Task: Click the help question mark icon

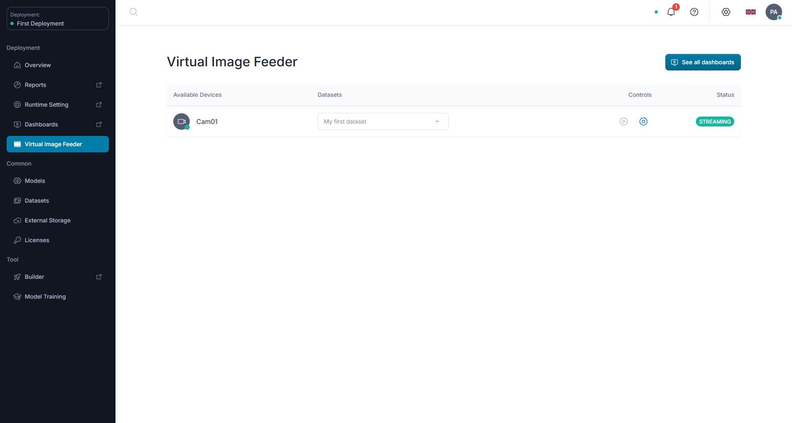Action: click(x=694, y=12)
